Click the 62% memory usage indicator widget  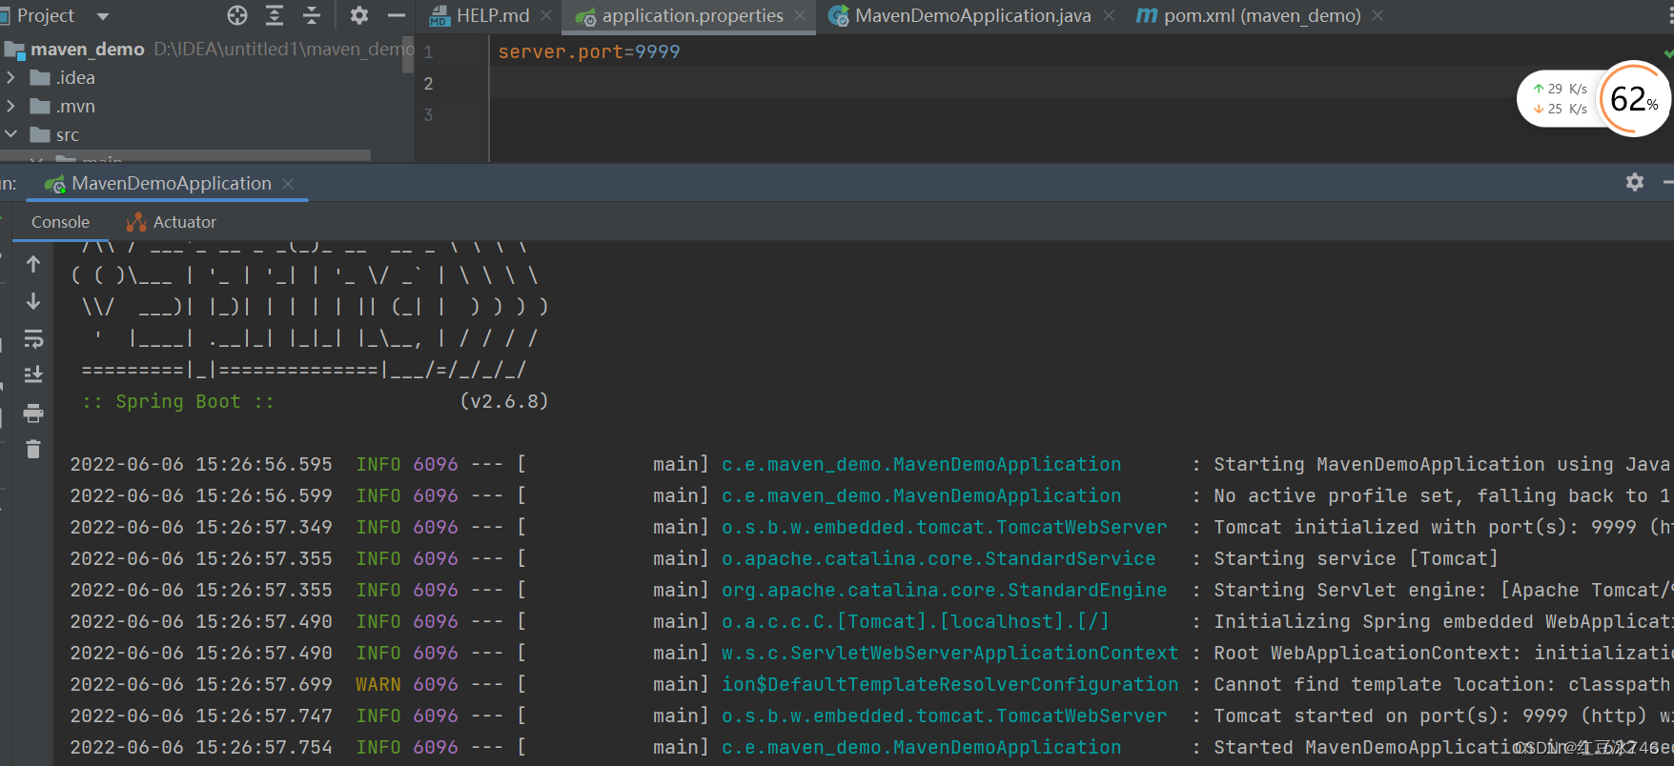tap(1634, 99)
